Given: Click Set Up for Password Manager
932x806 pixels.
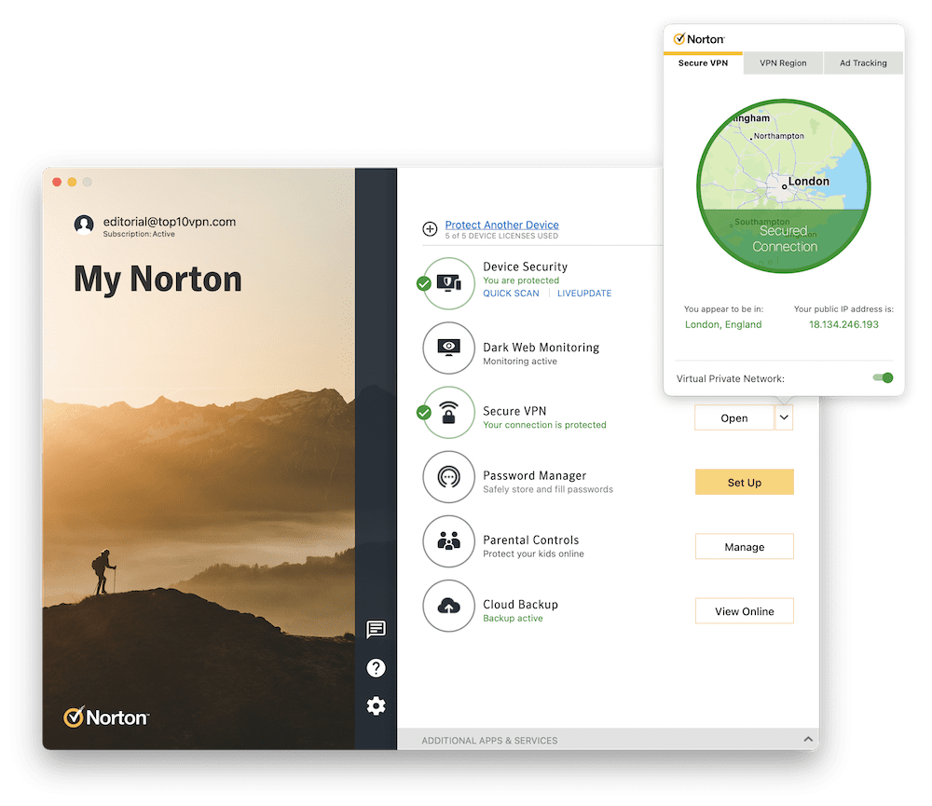Looking at the screenshot, I should coord(744,482).
